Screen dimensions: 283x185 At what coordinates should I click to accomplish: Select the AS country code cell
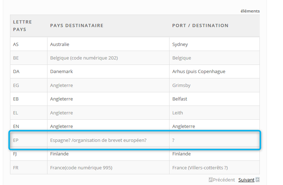[16, 45]
